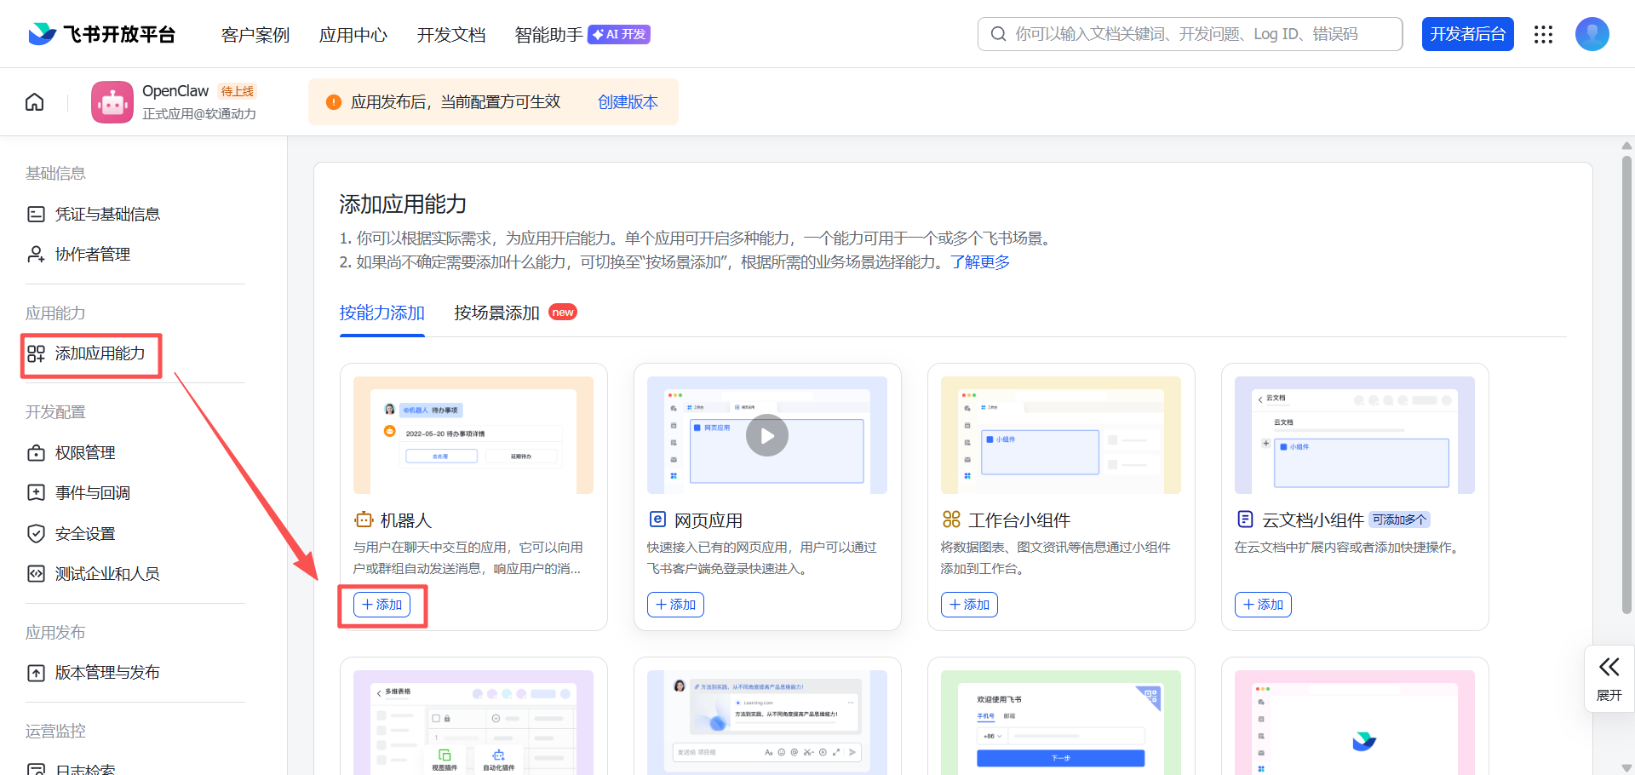The image size is (1635, 775).
Task: Click the 可添加多个 tag
Action: (1399, 520)
